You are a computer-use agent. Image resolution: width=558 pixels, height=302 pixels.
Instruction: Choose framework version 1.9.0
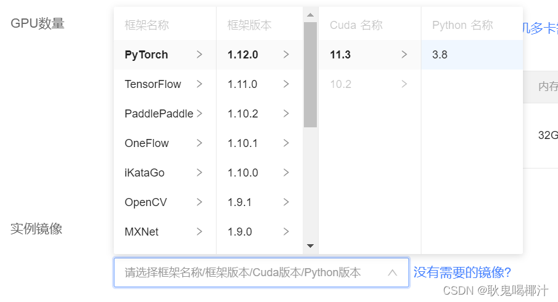(x=260, y=231)
